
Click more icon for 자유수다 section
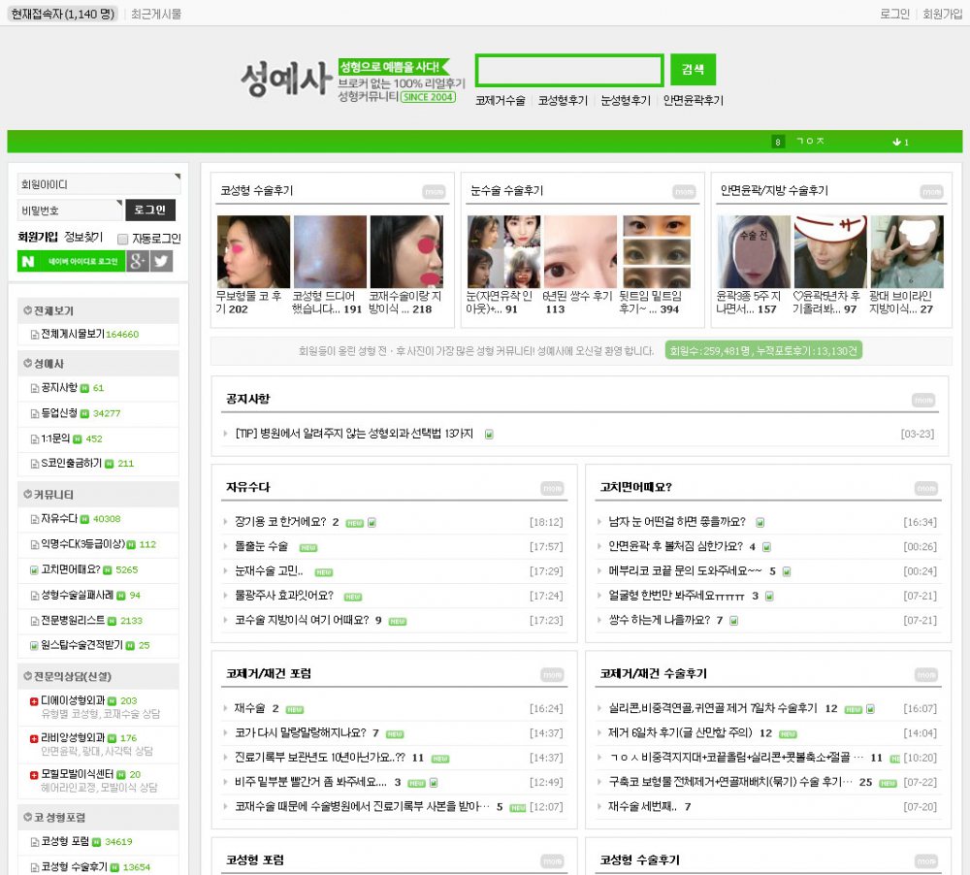click(x=552, y=489)
